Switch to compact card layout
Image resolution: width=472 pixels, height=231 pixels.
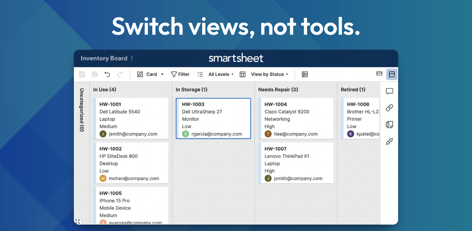pos(379,74)
